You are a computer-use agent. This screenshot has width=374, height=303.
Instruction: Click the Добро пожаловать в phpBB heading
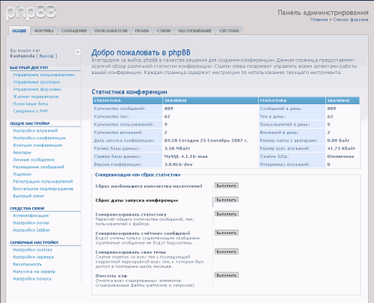point(141,52)
